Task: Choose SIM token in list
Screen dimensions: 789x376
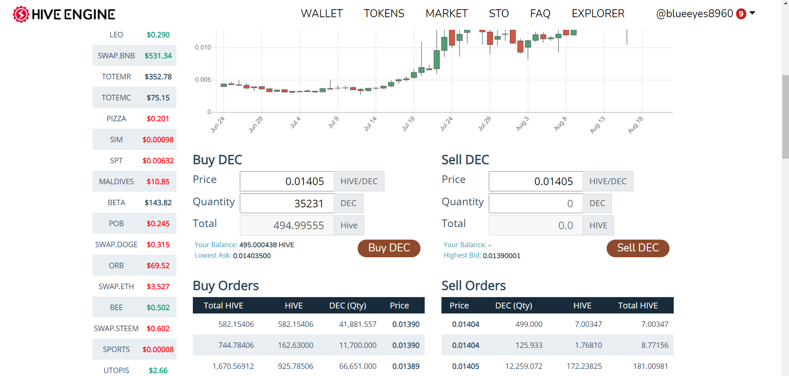Action: coord(135,139)
